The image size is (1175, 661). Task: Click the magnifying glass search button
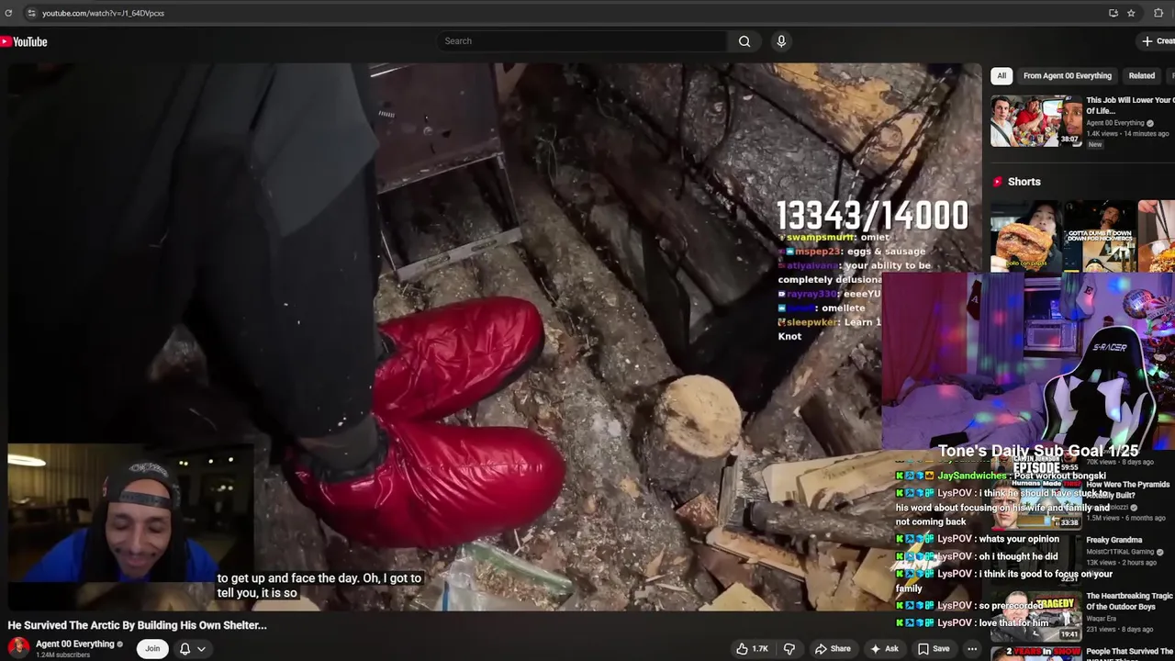tap(744, 41)
